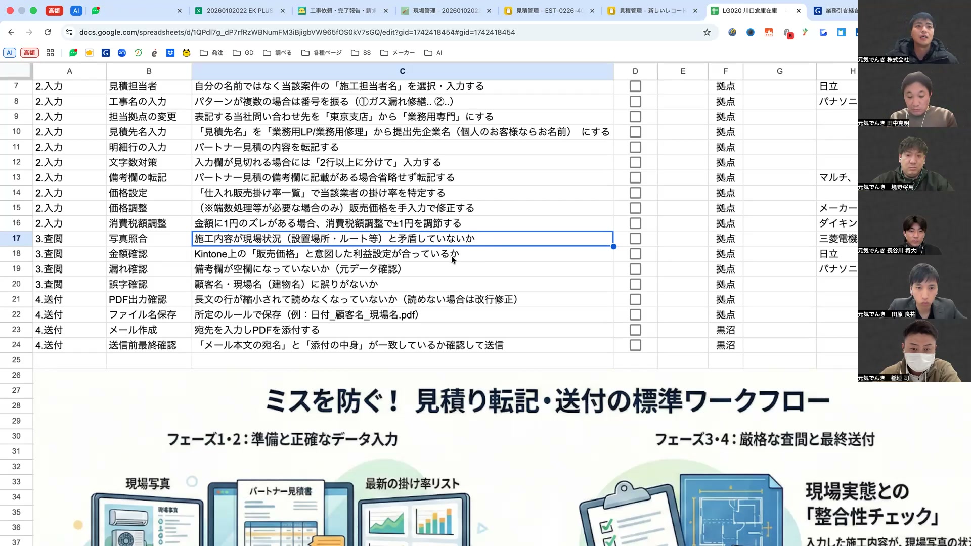Tick the checkbox for 明細行の入力 row

[x=635, y=147]
